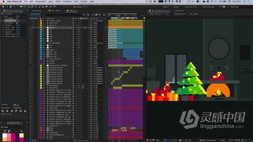Click the snapshot camera icon below viewer

tap(181, 140)
